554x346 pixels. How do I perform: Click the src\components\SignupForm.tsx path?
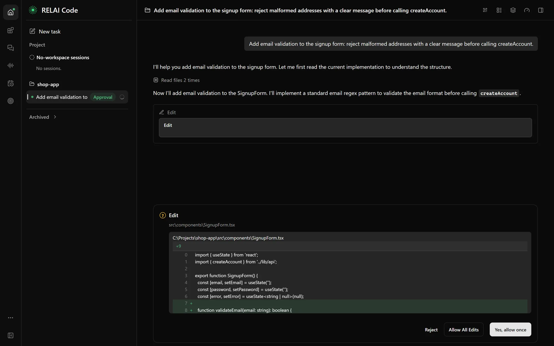click(x=202, y=225)
